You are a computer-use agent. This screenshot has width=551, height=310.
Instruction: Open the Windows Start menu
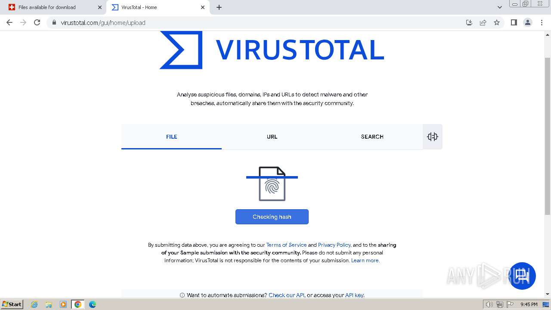pyautogui.click(x=12, y=304)
